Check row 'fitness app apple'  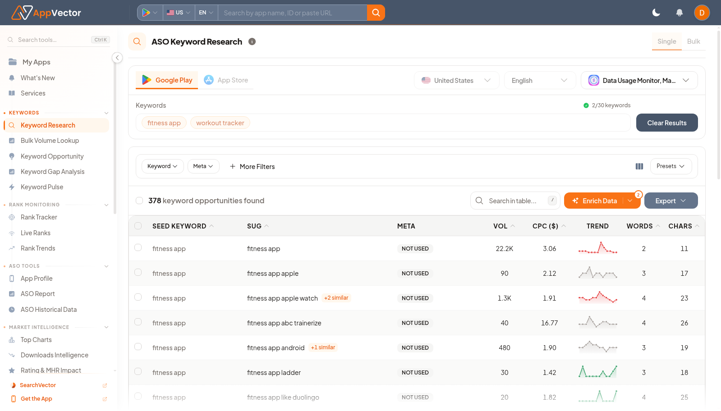tap(138, 272)
